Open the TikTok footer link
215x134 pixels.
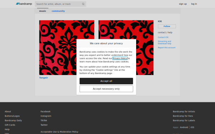coord(44,120)
